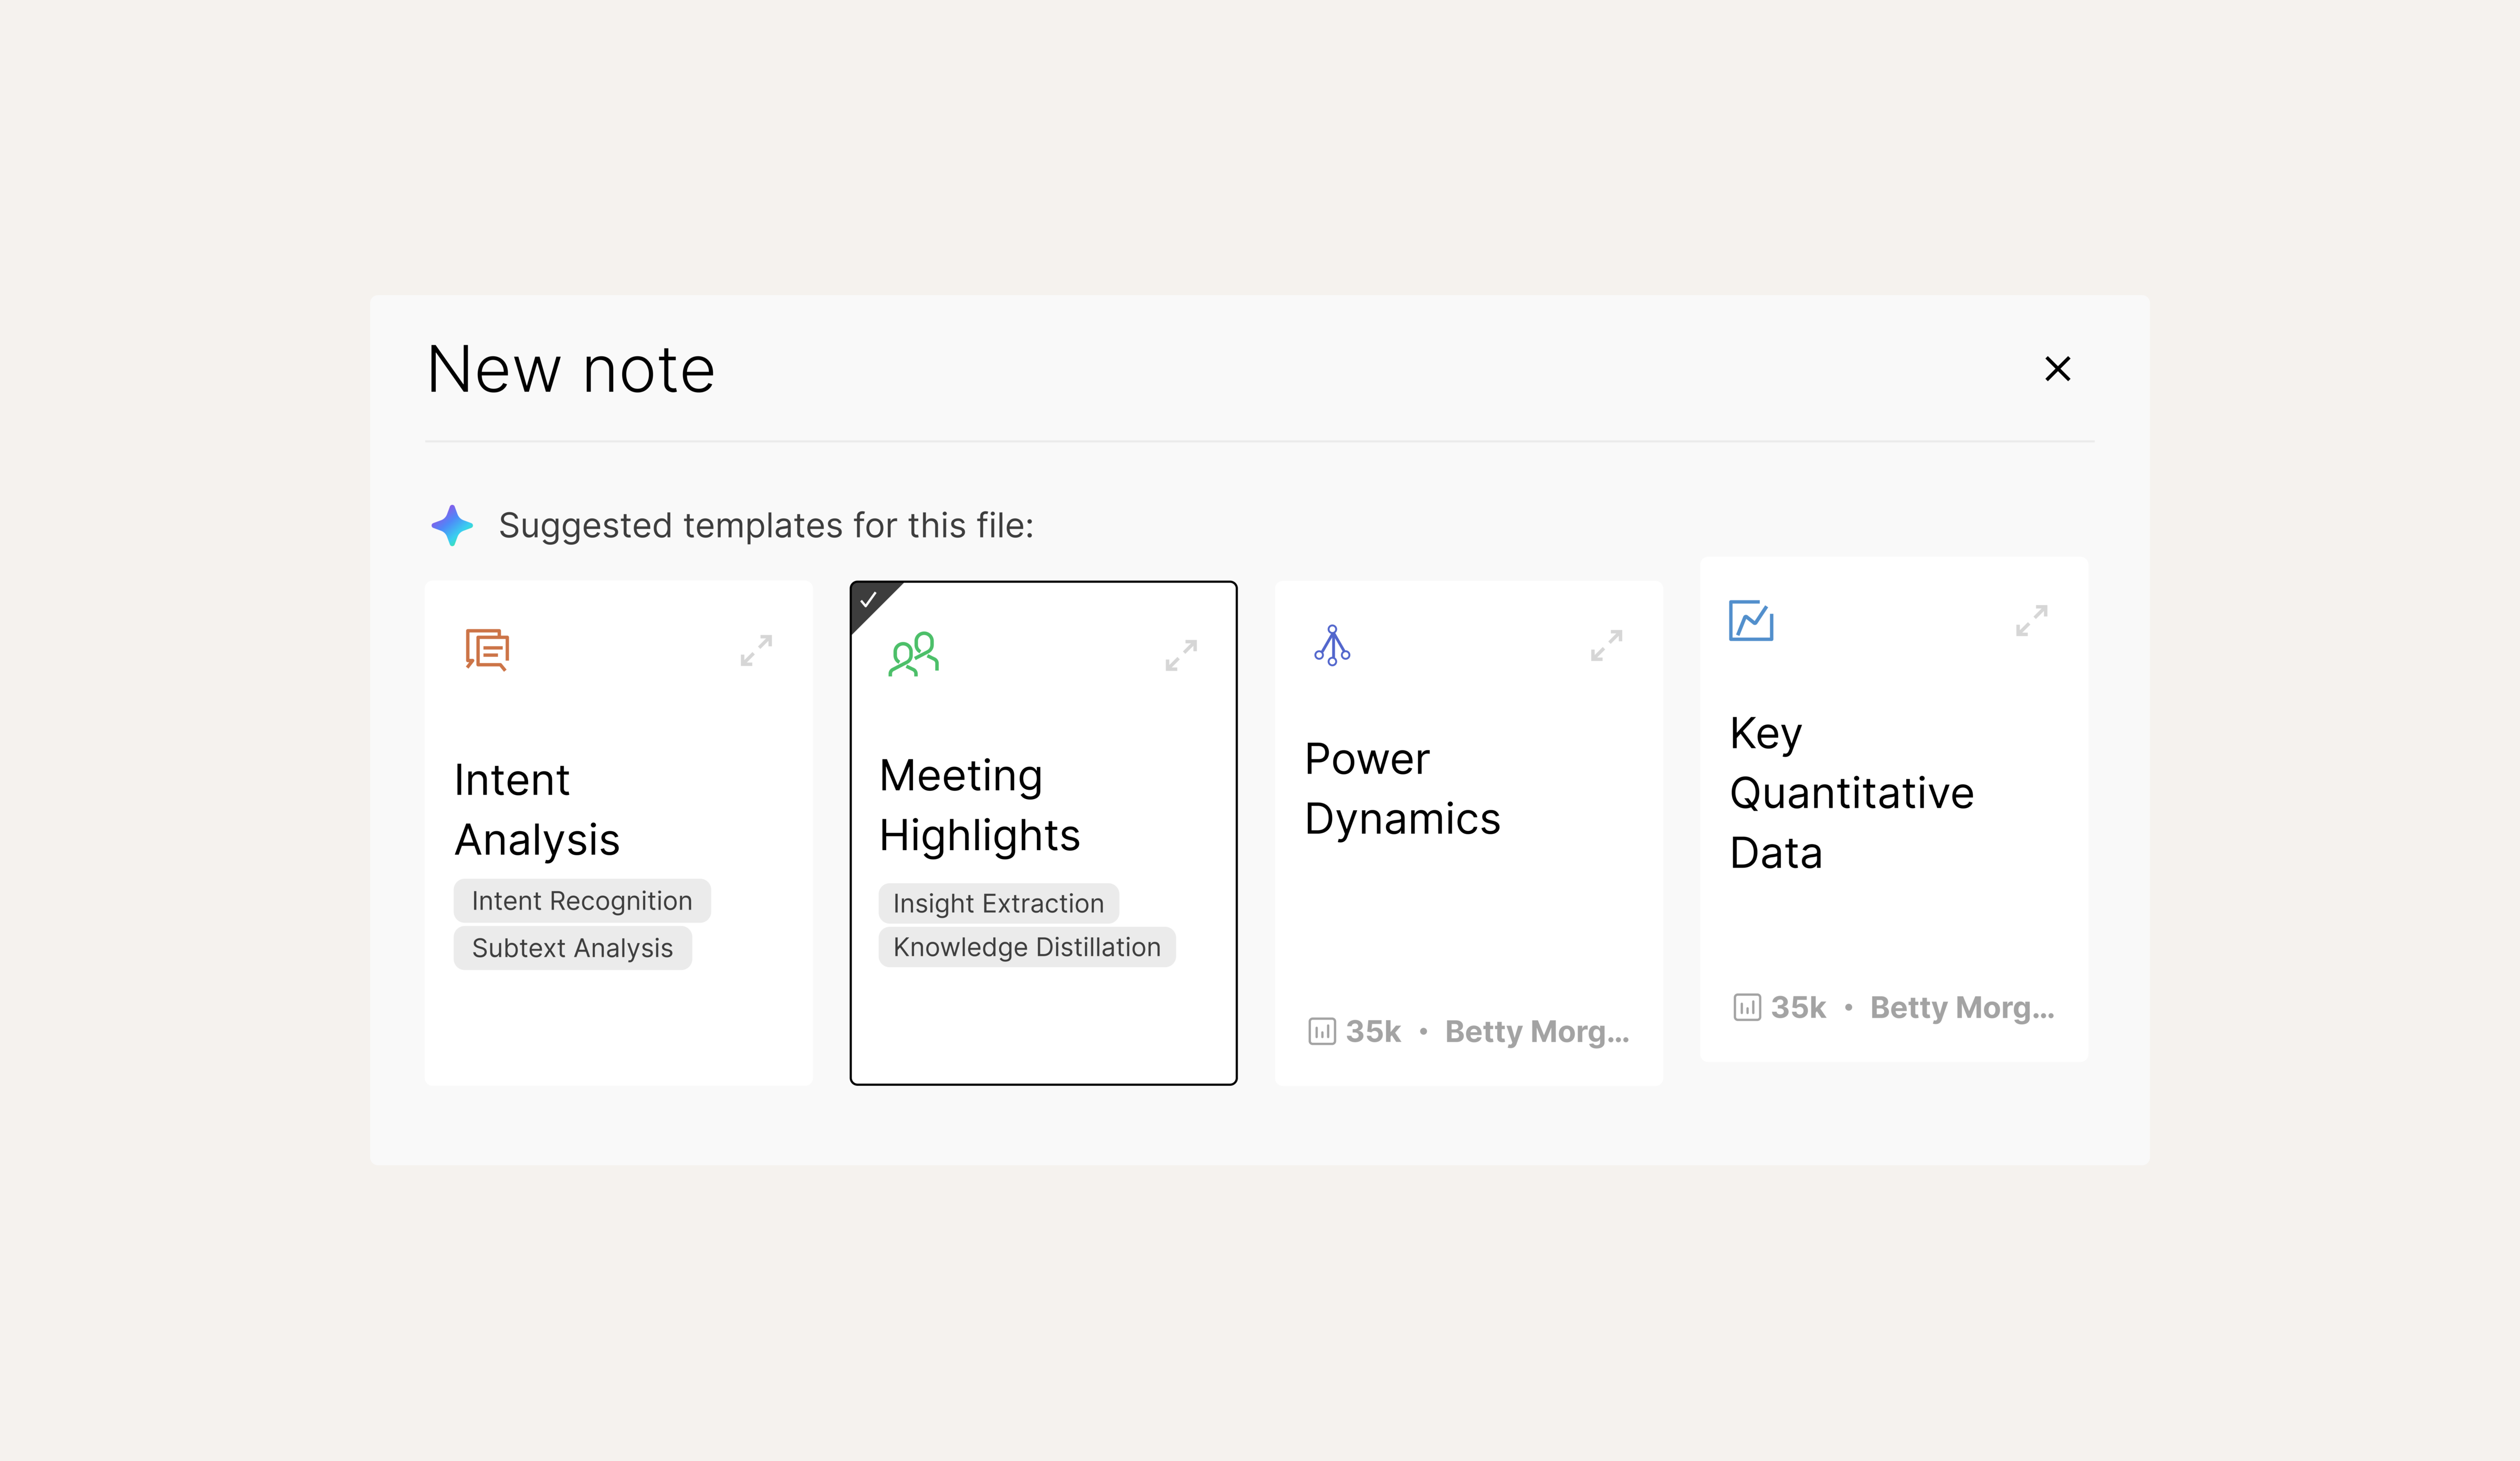The height and width of the screenshot is (1461, 2520).
Task: Select the Key Quantitative Data template title
Action: 1851,792
